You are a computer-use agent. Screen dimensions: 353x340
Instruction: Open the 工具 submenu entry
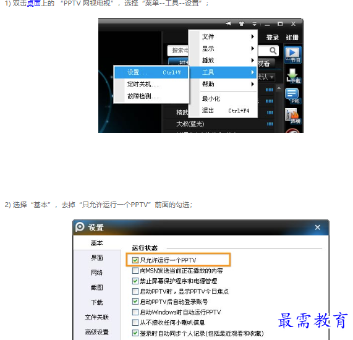(223, 72)
